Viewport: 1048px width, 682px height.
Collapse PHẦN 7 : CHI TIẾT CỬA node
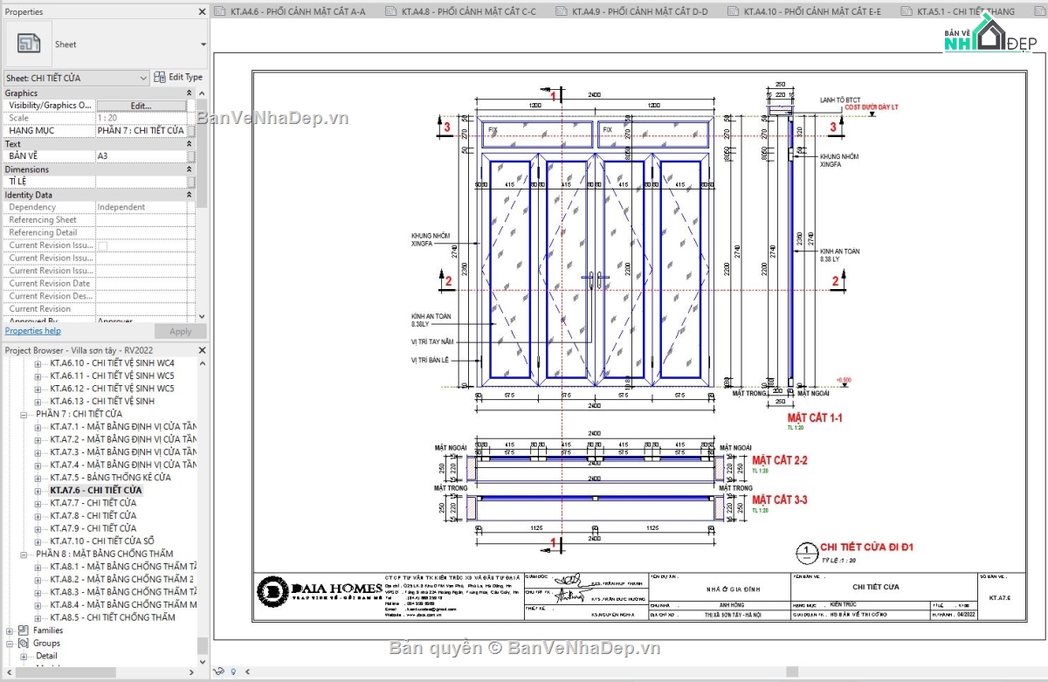[24, 414]
